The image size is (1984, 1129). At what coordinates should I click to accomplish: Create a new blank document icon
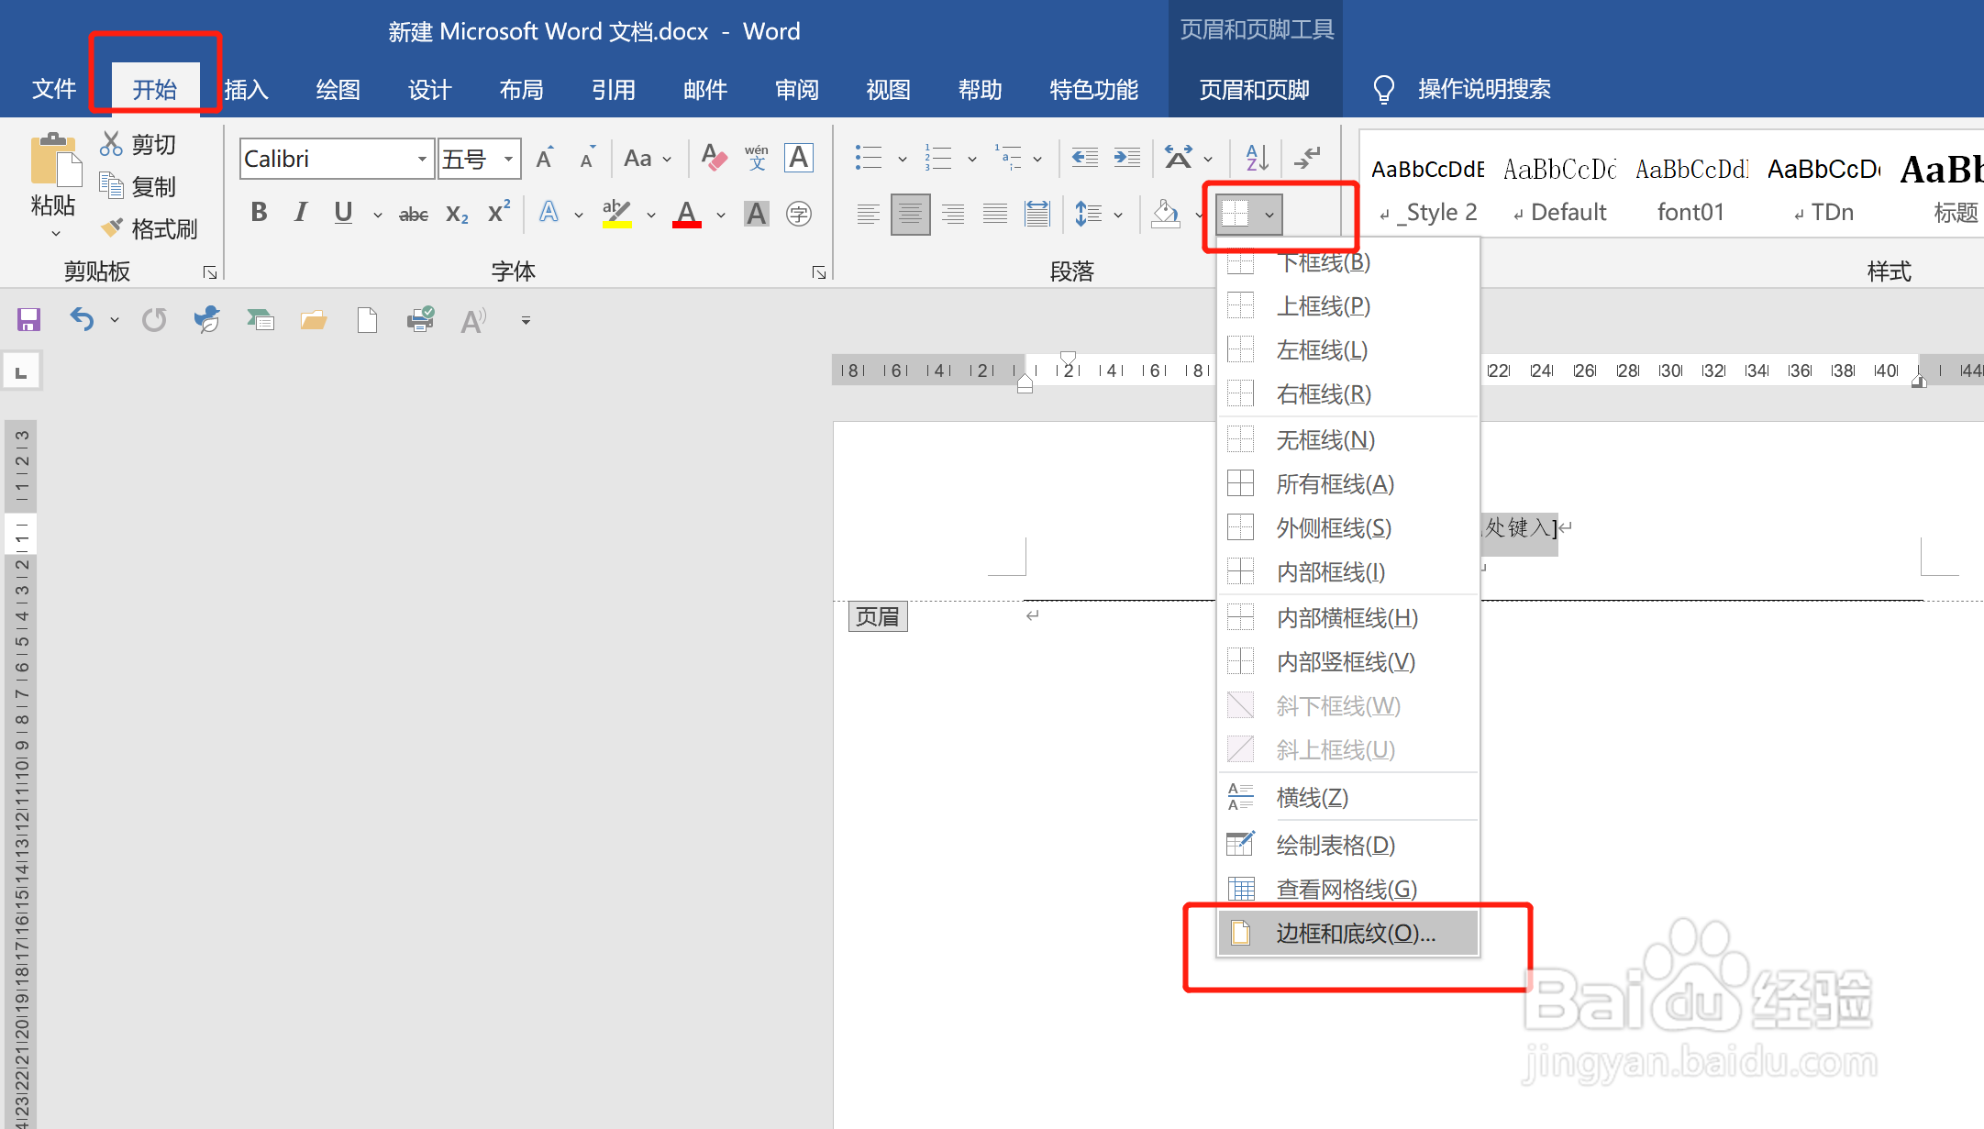(x=367, y=319)
